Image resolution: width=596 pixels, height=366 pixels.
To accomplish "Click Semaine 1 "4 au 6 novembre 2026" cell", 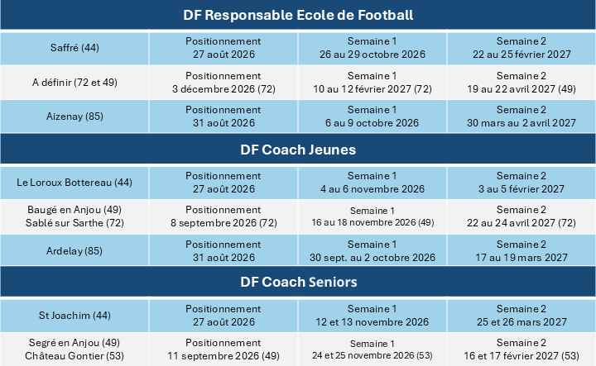I will [371, 182].
